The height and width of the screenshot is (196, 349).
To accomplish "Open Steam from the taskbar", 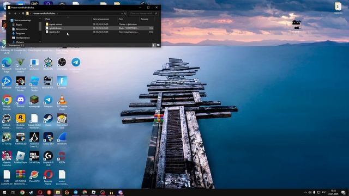I will point(31,192).
